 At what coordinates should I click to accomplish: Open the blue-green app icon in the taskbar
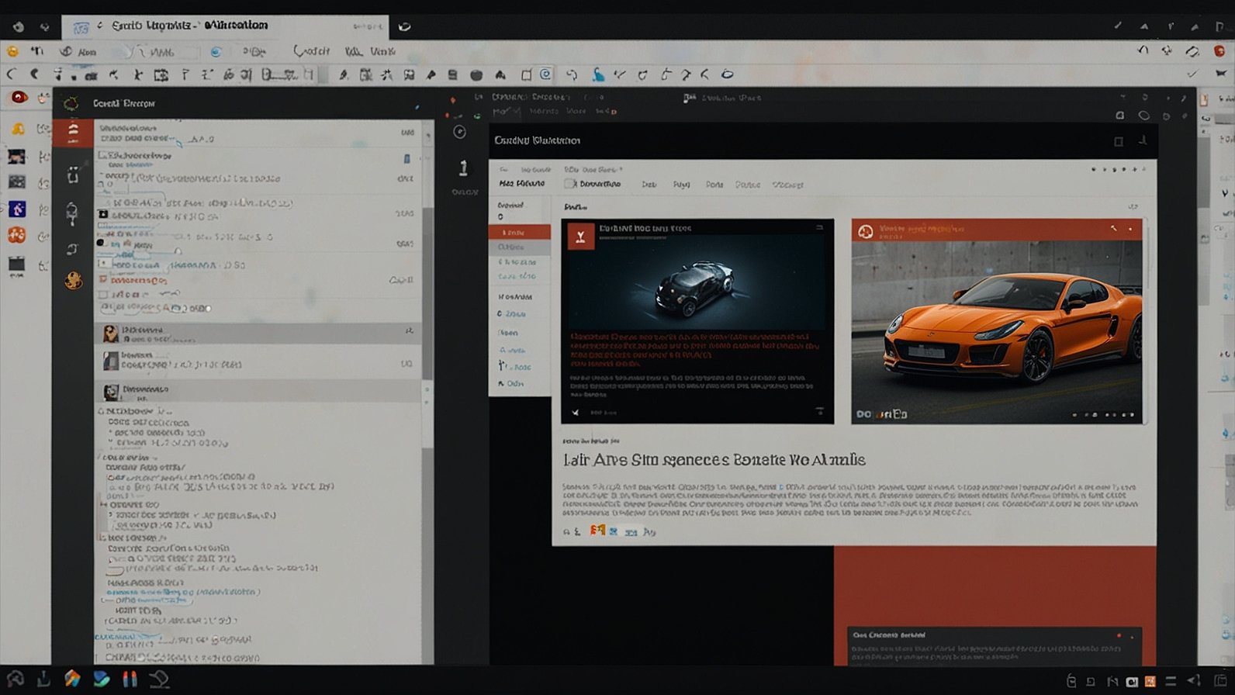coord(102,679)
